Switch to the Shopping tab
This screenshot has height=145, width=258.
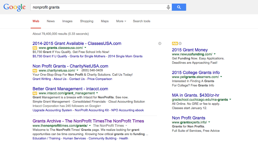(x=87, y=21)
